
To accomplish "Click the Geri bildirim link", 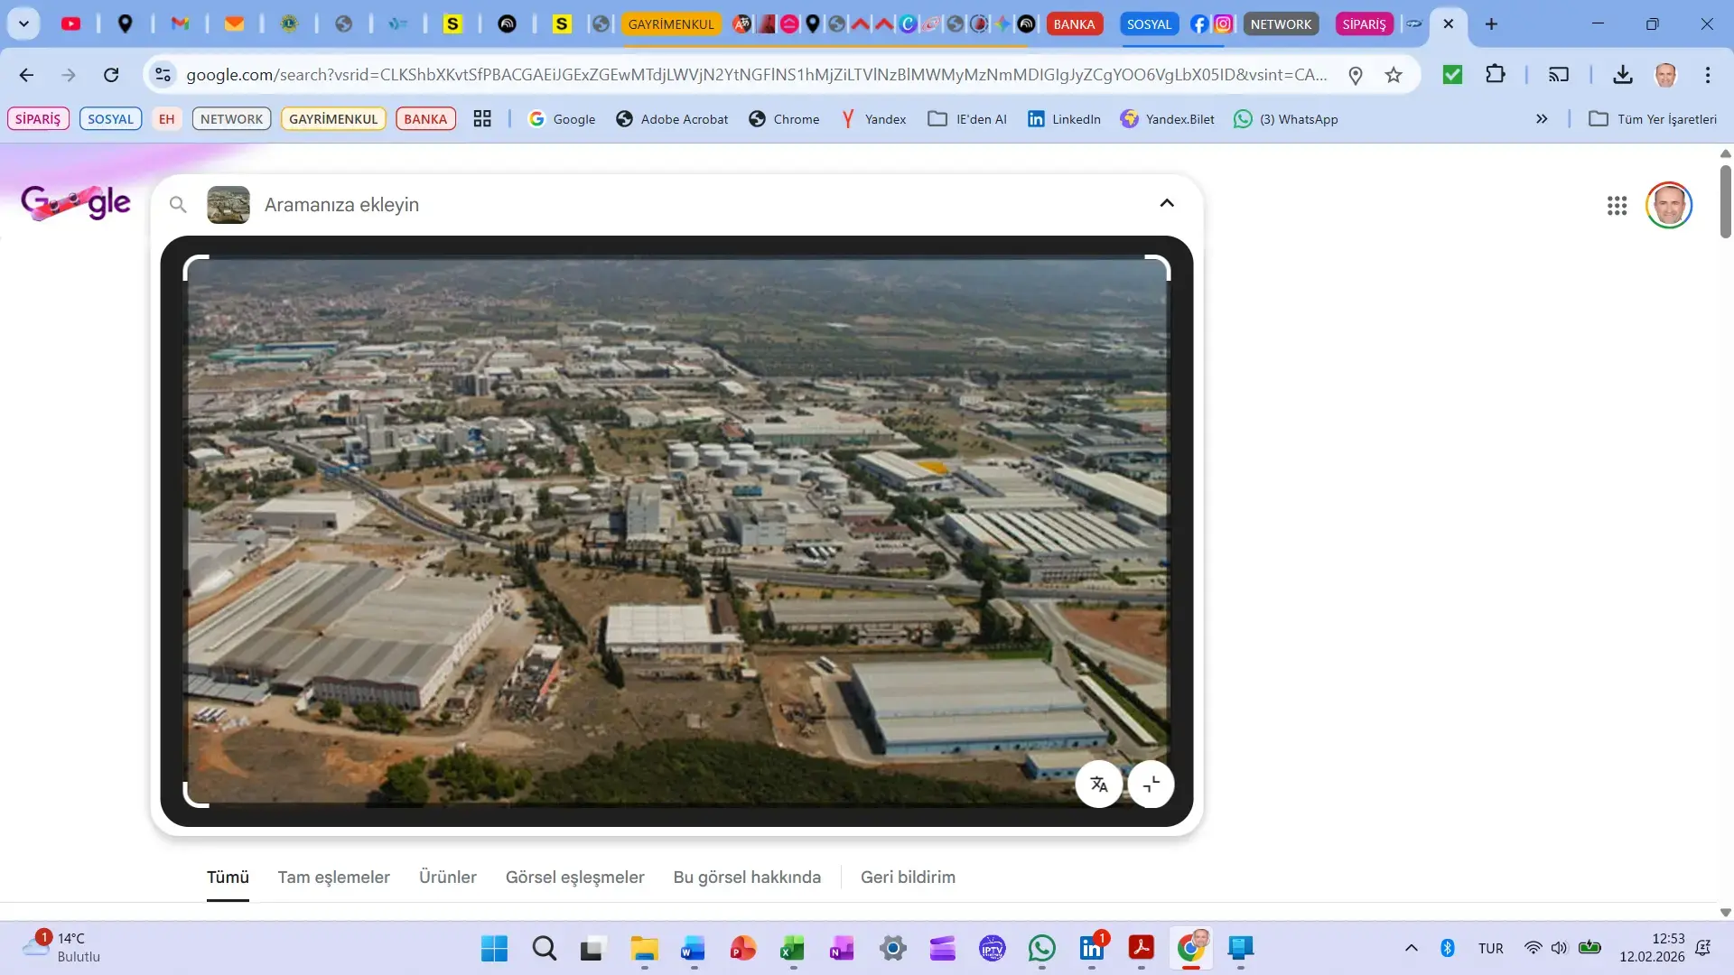I will tap(908, 877).
